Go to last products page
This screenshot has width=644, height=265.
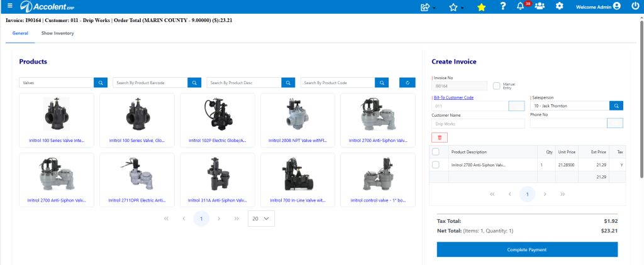(236, 219)
